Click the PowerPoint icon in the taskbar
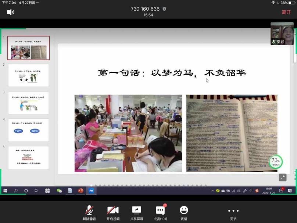Image resolution: width=297 pixels, height=223 pixels. (80, 191)
